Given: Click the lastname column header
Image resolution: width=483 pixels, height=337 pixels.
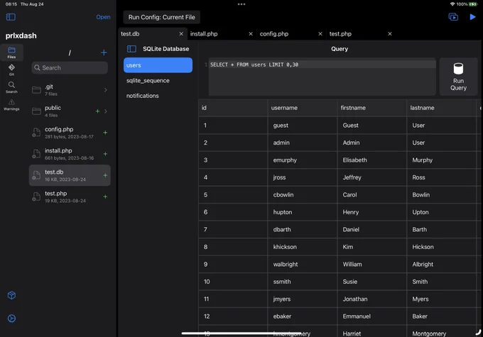Looking at the screenshot, I should pos(441,108).
